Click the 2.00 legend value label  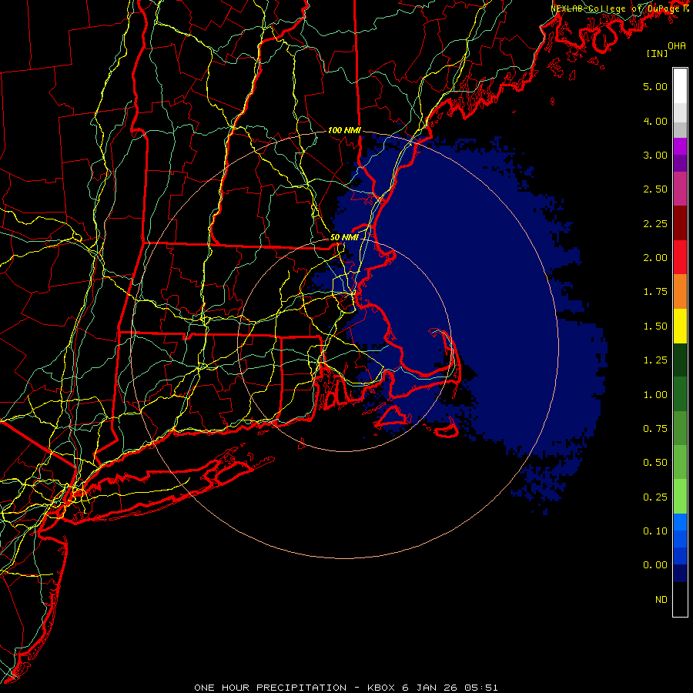point(655,258)
